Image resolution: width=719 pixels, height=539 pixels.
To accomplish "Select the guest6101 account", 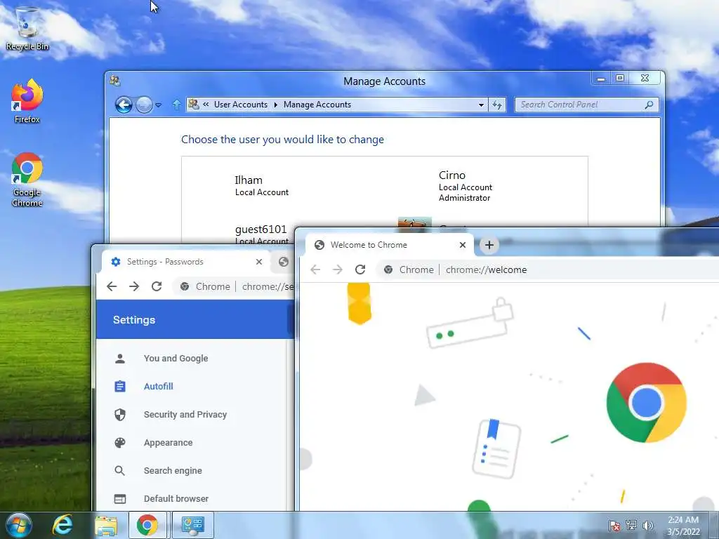I will (x=261, y=234).
